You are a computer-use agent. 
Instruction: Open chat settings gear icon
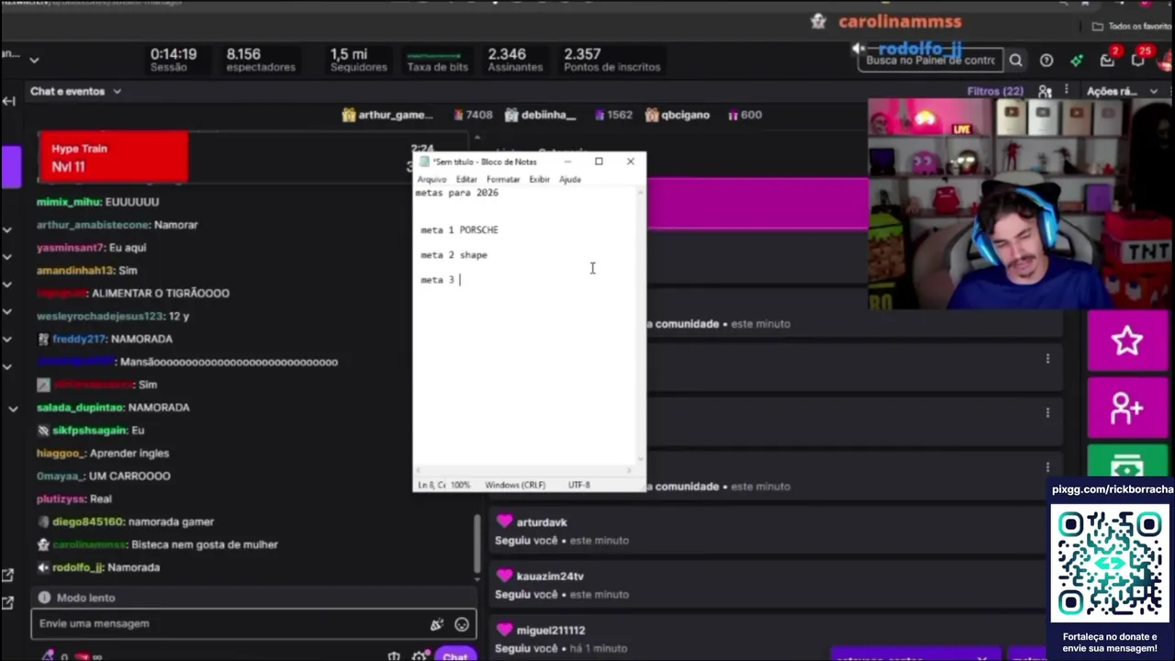click(420, 655)
